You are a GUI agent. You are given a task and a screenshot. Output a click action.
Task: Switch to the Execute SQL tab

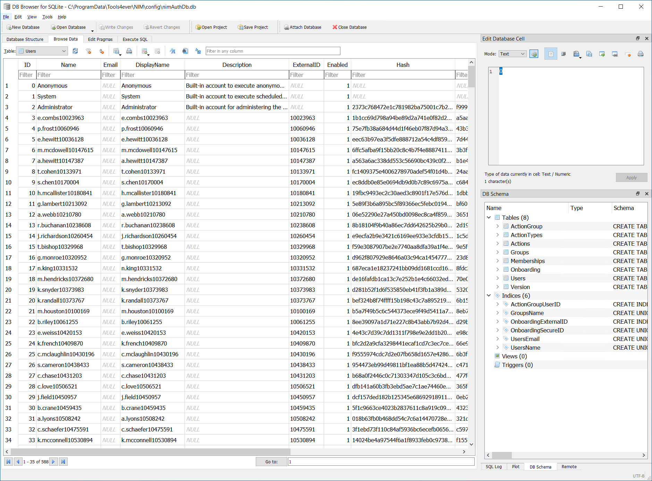[135, 40]
